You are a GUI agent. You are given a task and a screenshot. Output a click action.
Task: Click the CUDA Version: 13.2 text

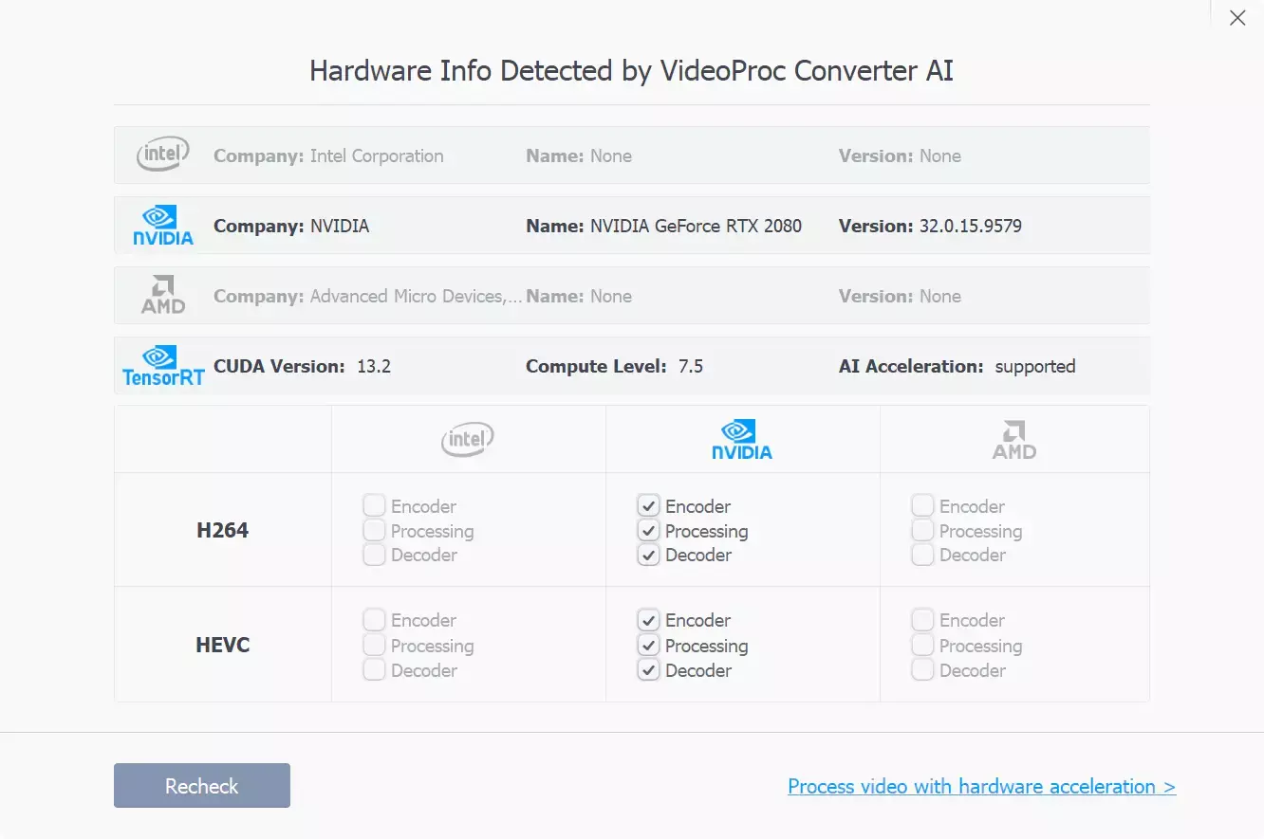point(302,366)
